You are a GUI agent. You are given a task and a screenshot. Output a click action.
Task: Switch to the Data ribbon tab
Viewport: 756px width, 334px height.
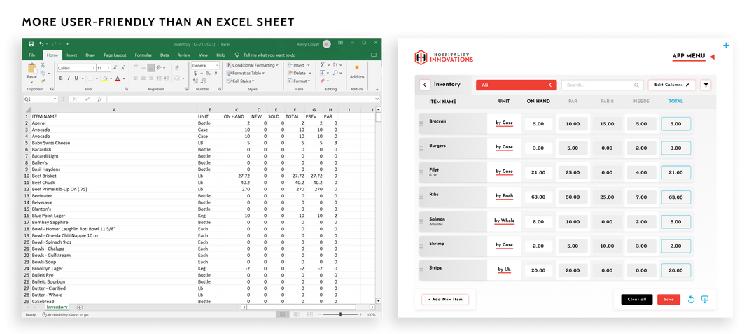164,55
